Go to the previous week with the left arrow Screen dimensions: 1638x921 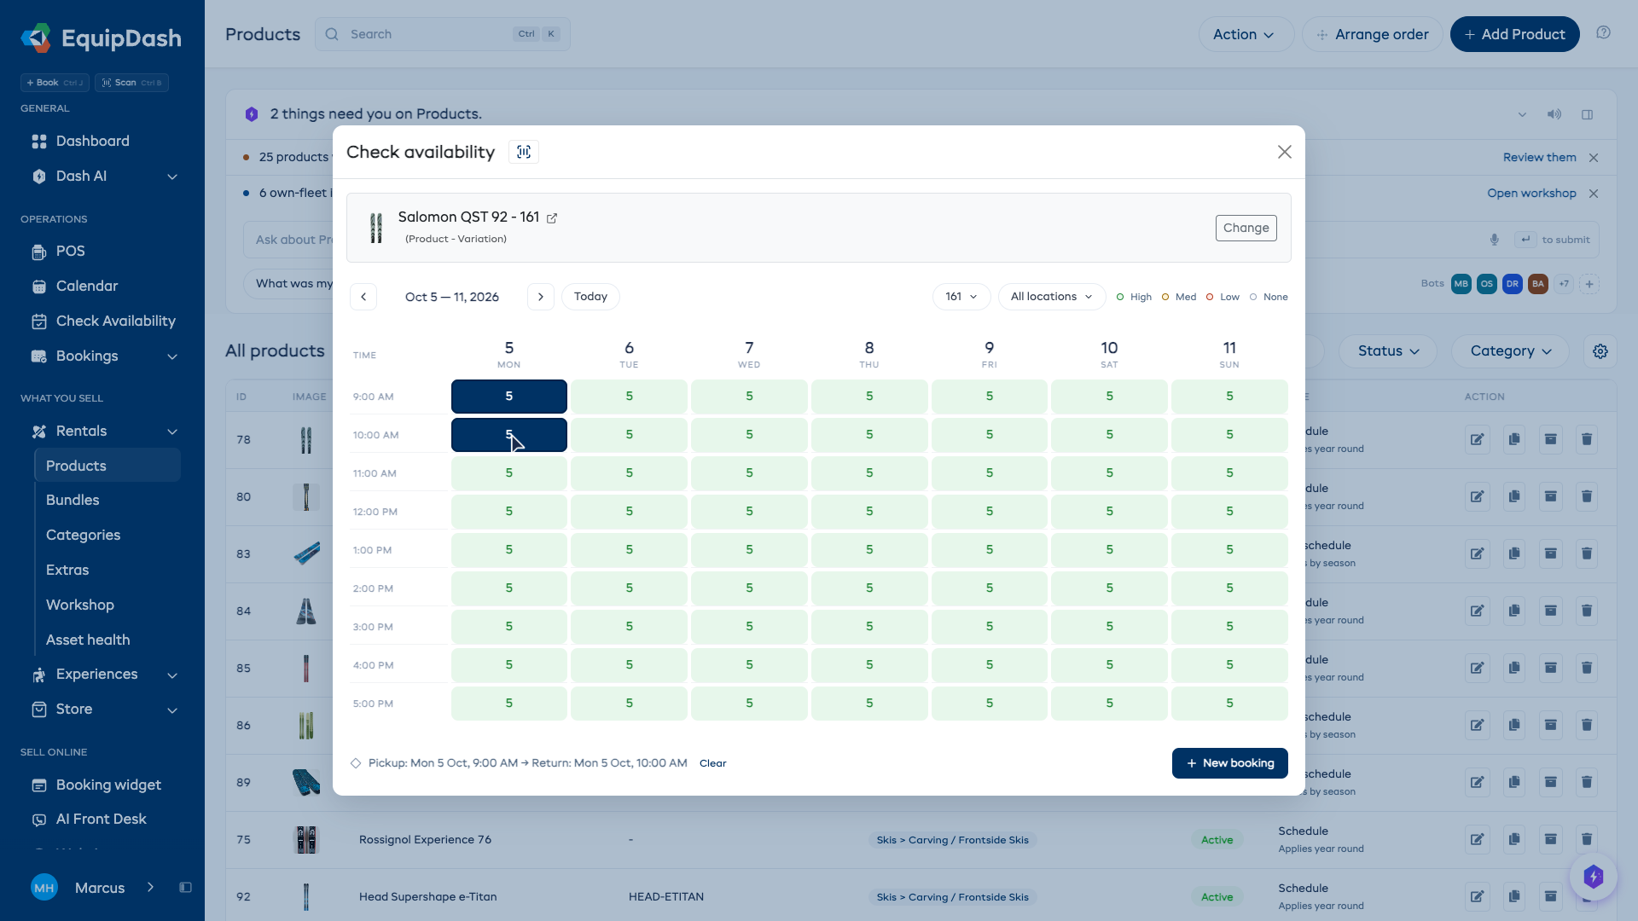click(x=363, y=297)
